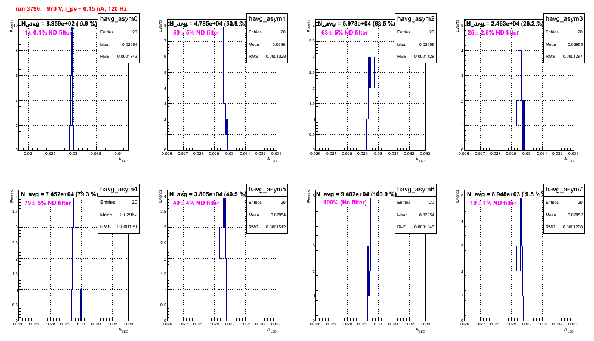Viewport: 594px width, 341px height.
Task: Click the Events y-axis label of havg_asym4 plot
Action: (x=11, y=196)
